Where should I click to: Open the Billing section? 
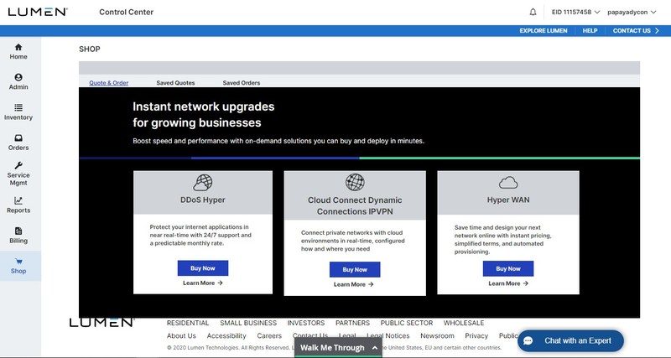18,236
